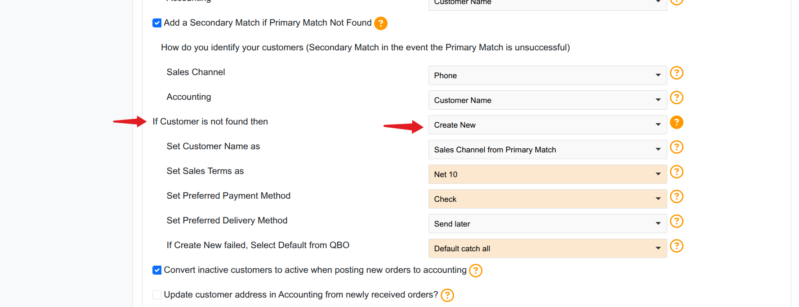Click filled orange help icon beside Create New
The image size is (799, 307).
(676, 122)
